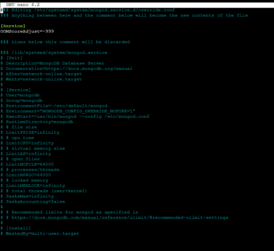
Task: Click the line starting '### Anything between here'
Action: [x=124, y=15]
